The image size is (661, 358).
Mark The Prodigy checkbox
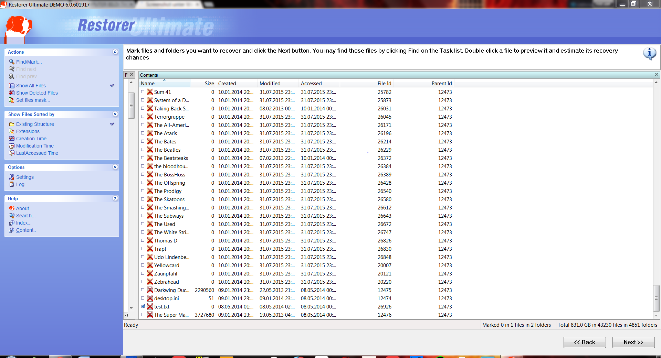point(143,191)
